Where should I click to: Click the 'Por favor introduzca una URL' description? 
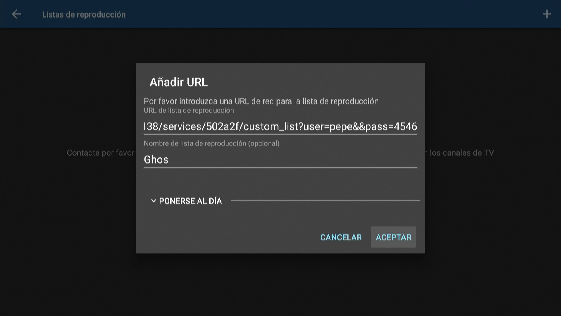tap(261, 101)
